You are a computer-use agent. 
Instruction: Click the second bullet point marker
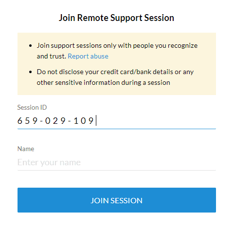coord(30,72)
